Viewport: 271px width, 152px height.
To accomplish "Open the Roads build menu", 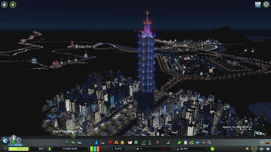I will tap(67, 143).
